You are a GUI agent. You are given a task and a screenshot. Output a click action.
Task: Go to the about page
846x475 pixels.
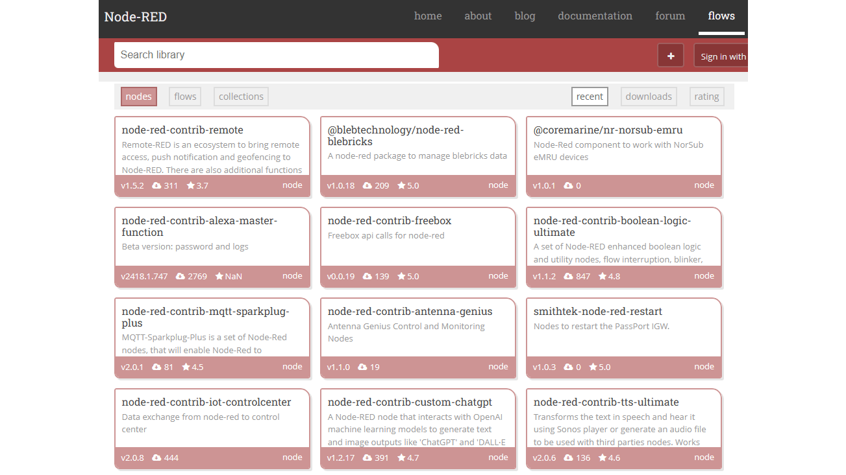pyautogui.click(x=478, y=16)
